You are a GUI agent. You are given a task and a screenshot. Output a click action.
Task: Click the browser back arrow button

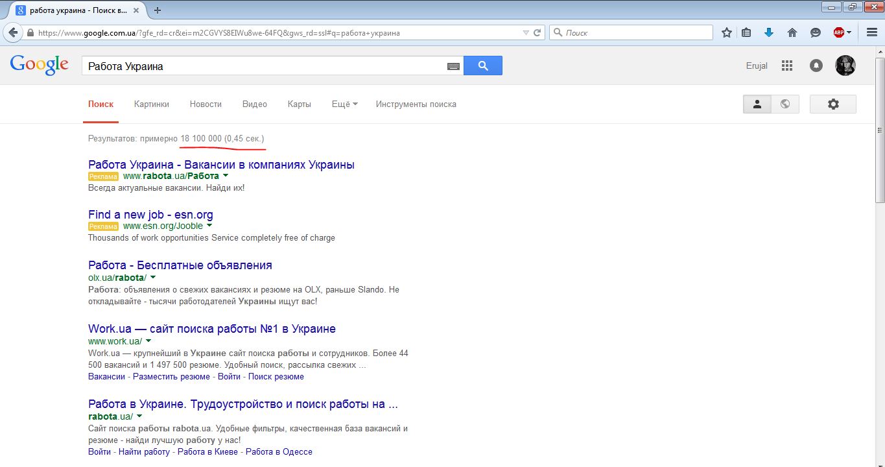13,32
